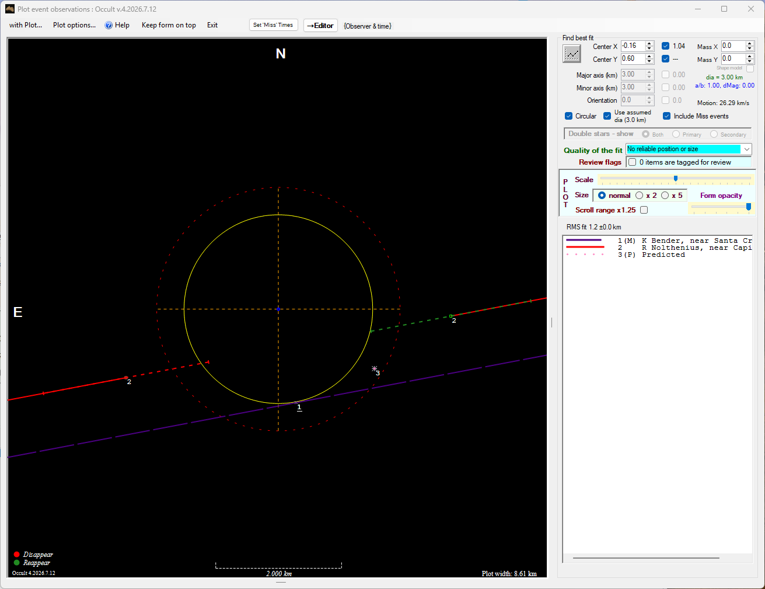
Task: Click the '2.000 km' scale bar label
Action: [x=279, y=574]
